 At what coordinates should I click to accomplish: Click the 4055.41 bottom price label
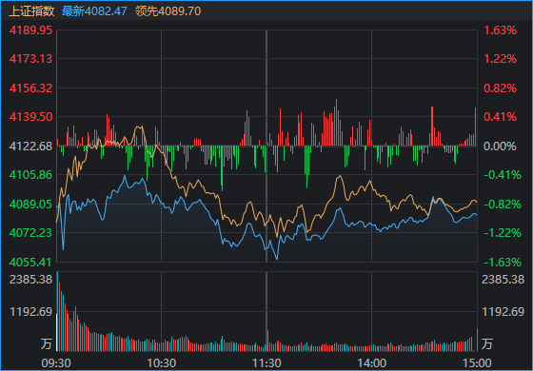30,263
